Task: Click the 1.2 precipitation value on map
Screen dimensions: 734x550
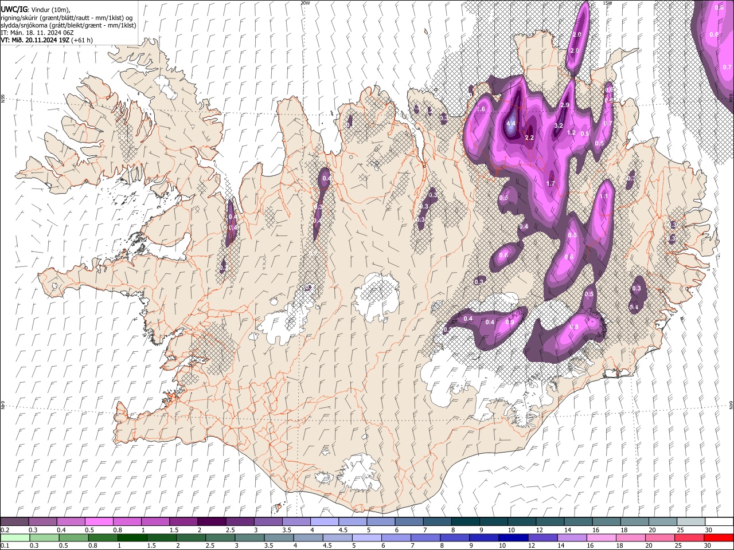Action: tap(571, 133)
